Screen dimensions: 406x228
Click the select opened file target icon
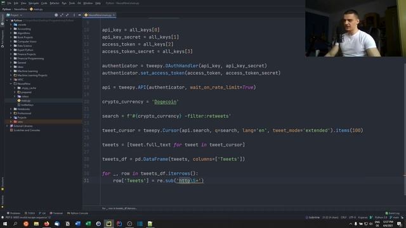pos(56,15)
